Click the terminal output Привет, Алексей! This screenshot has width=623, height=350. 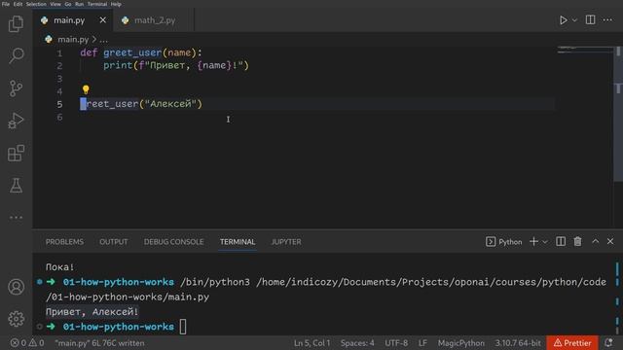point(92,312)
